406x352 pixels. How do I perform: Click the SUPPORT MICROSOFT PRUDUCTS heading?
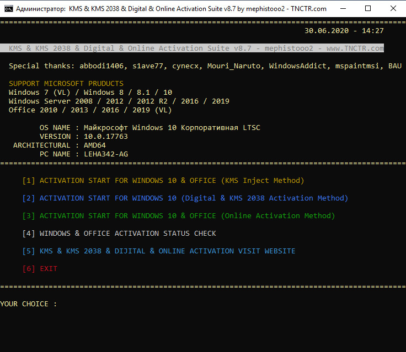click(x=66, y=84)
